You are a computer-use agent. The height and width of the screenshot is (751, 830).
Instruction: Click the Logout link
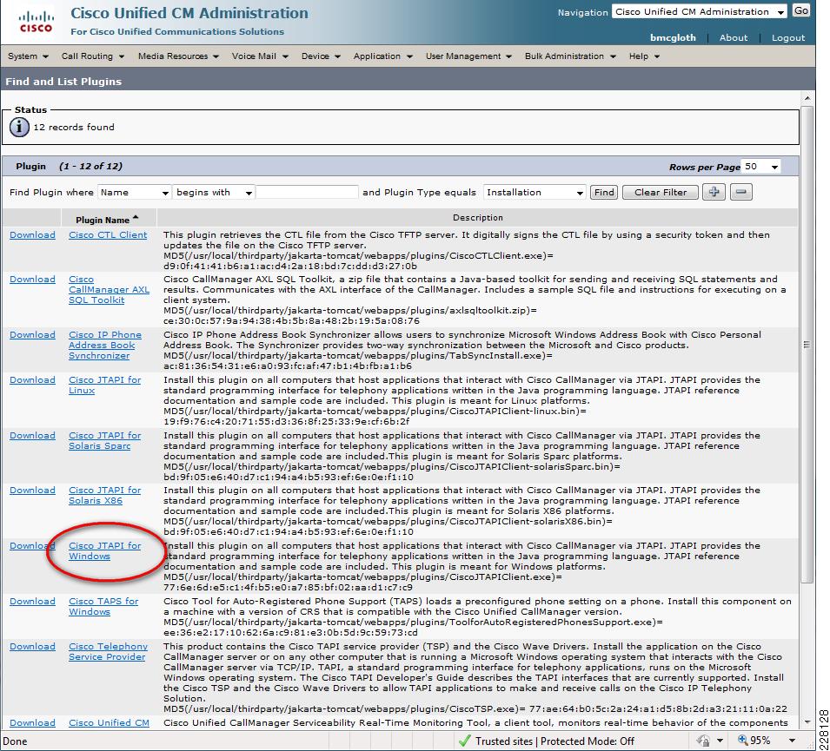click(787, 37)
